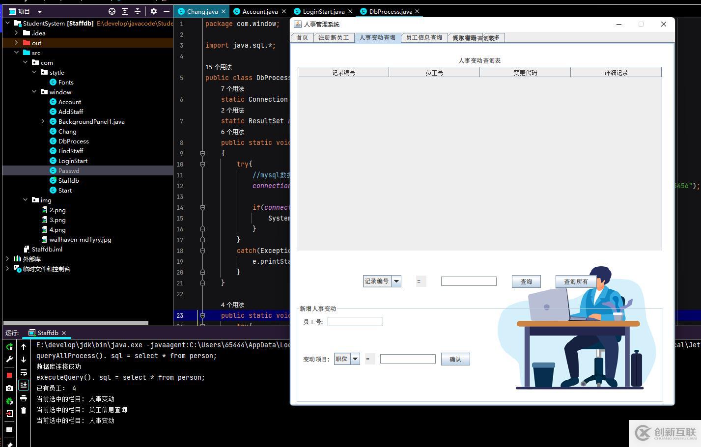The width and height of the screenshot is (701, 447).
Task: Switch to the 员工信息查询 tab
Action: [x=424, y=38]
